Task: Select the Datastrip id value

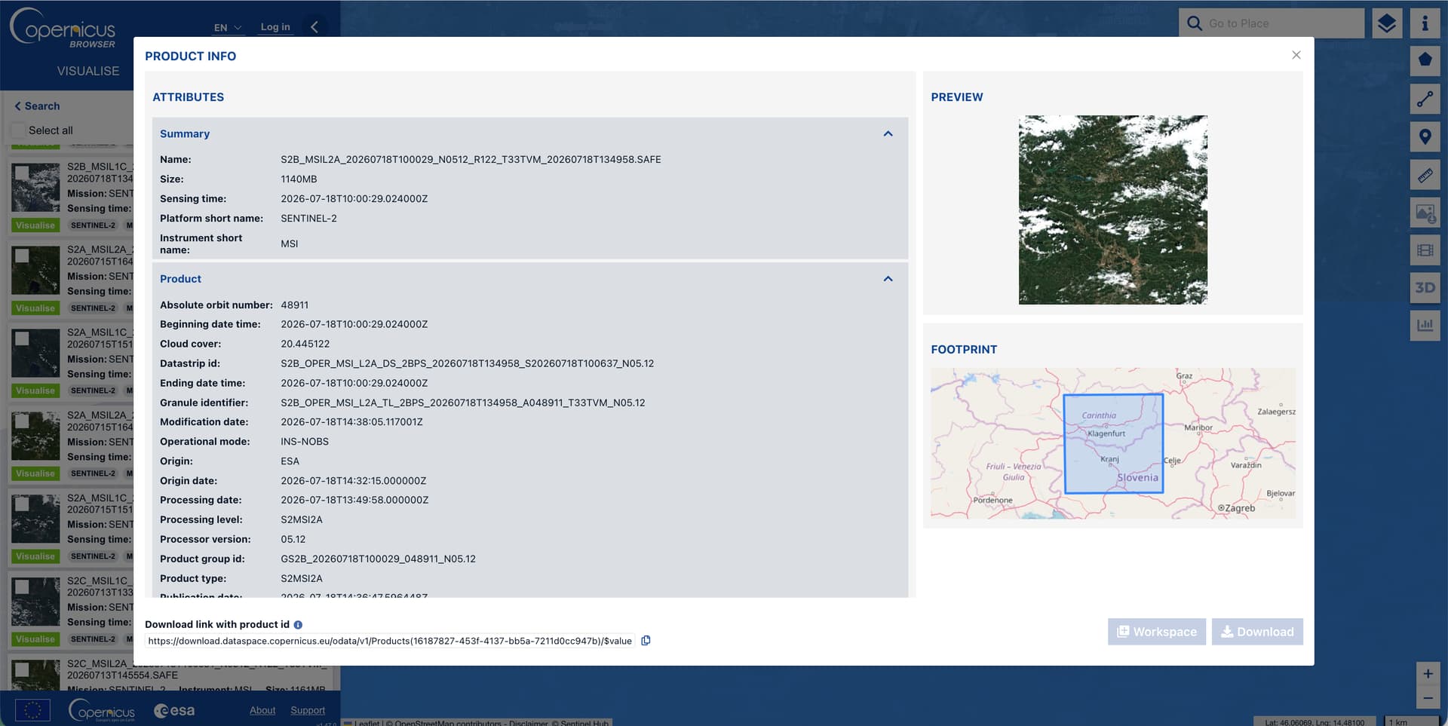Action: tap(468, 363)
